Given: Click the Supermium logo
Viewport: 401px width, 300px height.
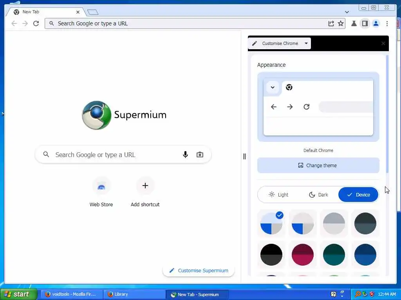Looking at the screenshot, I should [x=124, y=115].
